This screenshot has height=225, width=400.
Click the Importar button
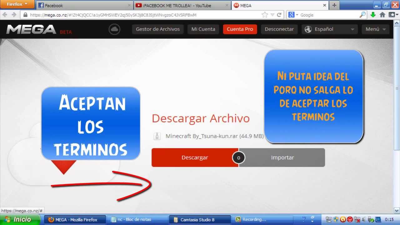(x=282, y=157)
